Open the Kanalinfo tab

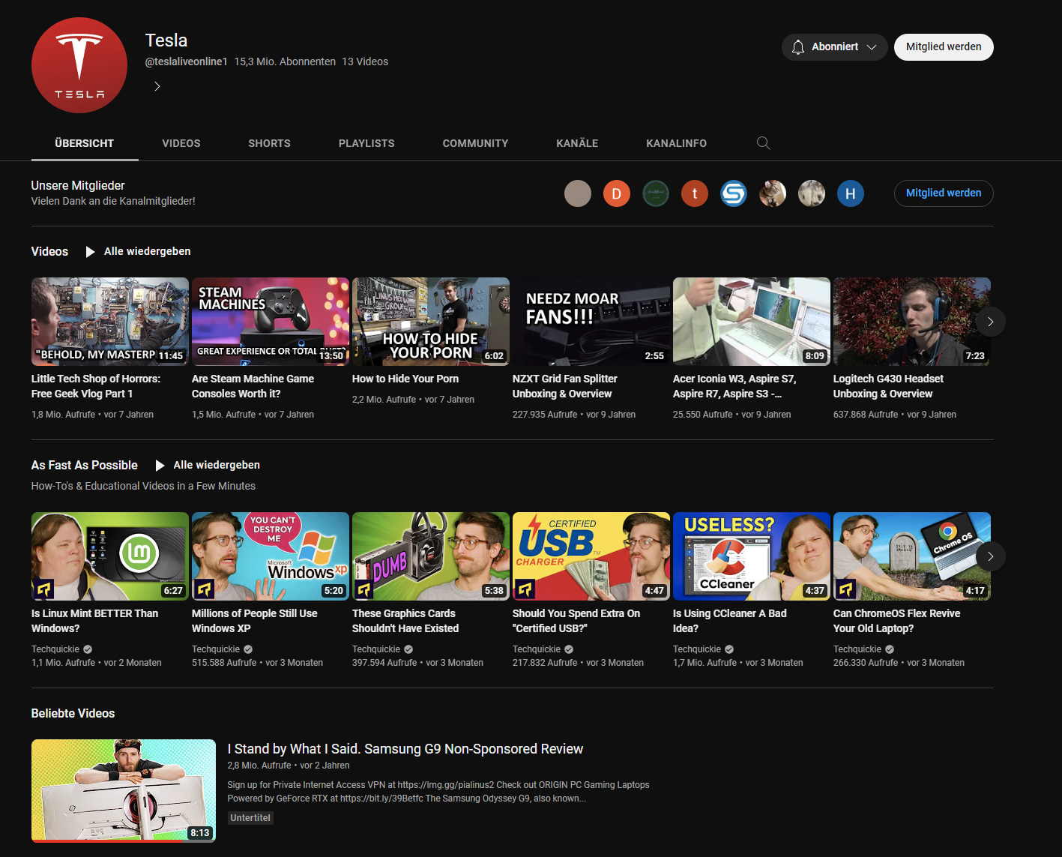[x=677, y=143]
